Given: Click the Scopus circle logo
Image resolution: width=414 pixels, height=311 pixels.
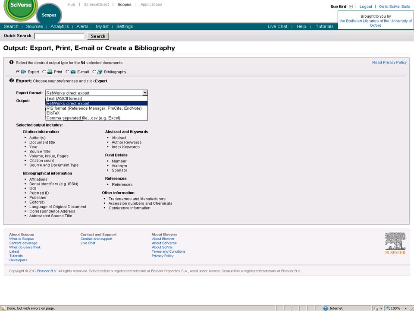Looking at the screenshot, I should click(49, 14).
